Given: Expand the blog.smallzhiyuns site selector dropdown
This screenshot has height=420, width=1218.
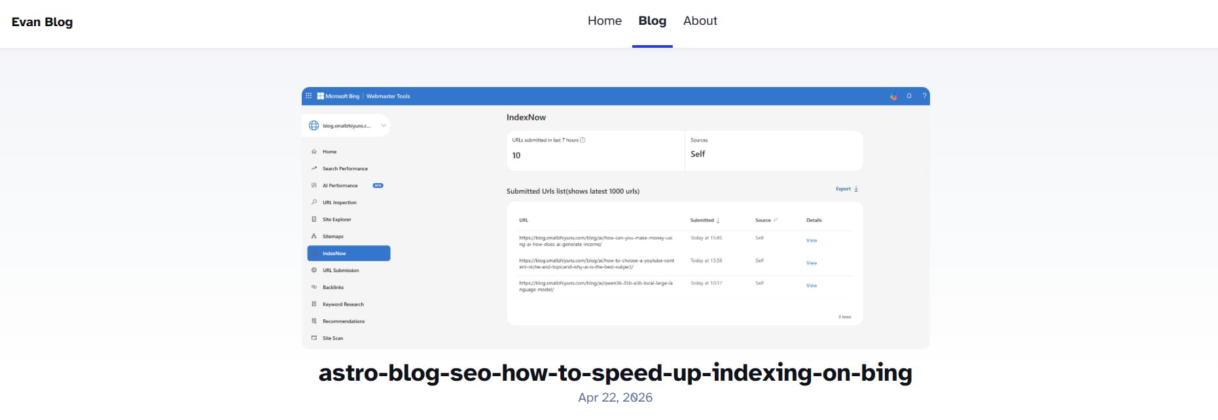Looking at the screenshot, I should [383, 126].
